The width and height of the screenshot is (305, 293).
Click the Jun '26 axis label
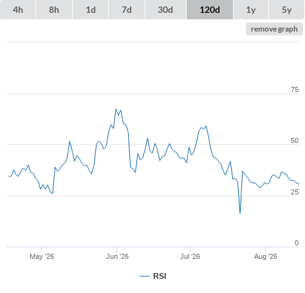117,256
